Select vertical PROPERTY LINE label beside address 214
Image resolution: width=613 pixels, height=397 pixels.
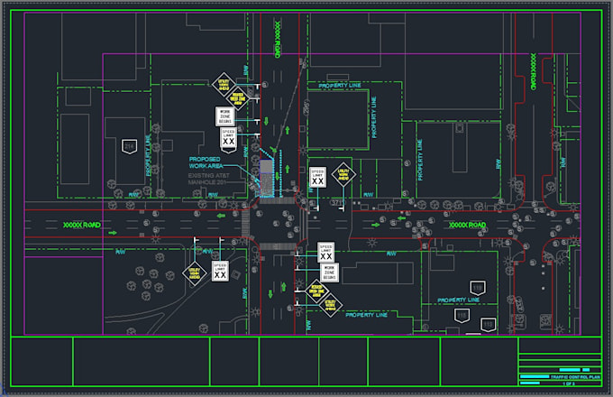[148, 156]
